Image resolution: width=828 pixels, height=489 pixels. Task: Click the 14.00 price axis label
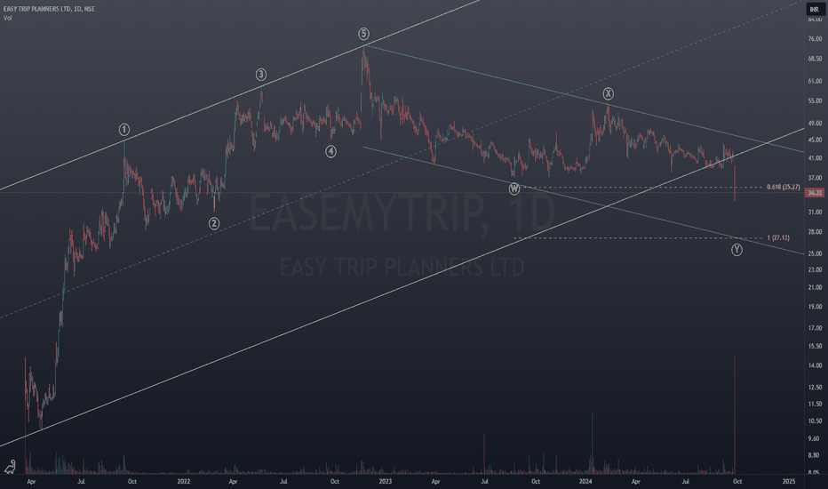click(x=815, y=365)
